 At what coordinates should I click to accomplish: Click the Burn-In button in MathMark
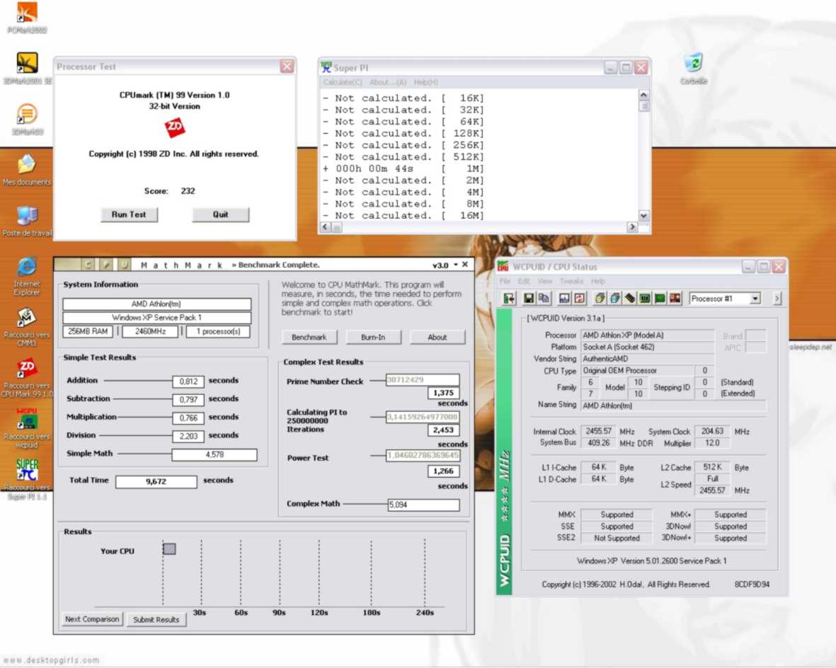click(x=373, y=337)
